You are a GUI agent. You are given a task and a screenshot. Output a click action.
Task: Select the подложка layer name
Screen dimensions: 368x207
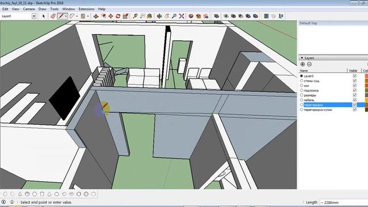(311, 90)
